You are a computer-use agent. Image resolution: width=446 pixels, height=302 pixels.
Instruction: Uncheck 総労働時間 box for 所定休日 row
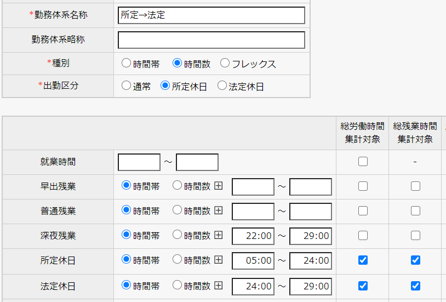[363, 260]
